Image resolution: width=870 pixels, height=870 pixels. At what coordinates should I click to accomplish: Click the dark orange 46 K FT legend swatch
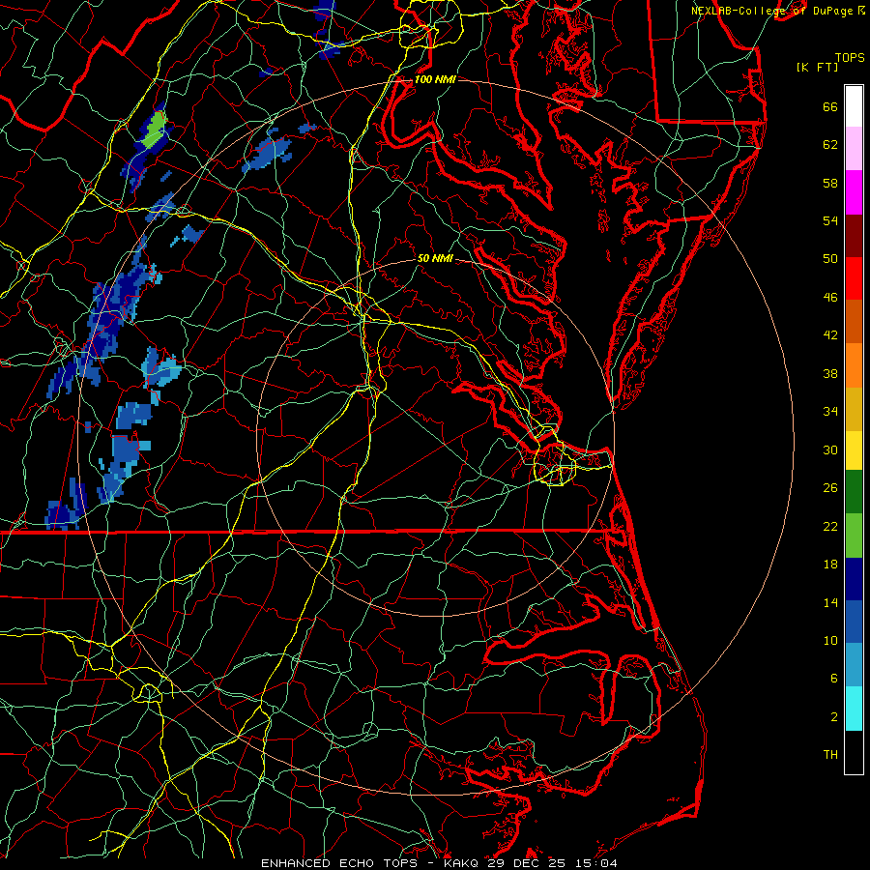click(854, 322)
